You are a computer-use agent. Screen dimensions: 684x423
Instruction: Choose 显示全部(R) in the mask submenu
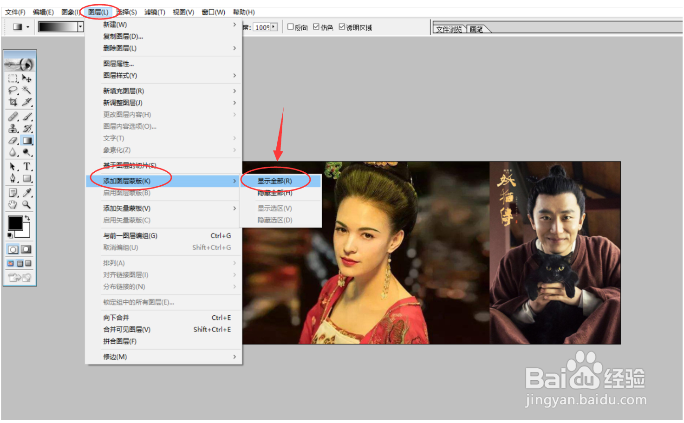click(280, 181)
